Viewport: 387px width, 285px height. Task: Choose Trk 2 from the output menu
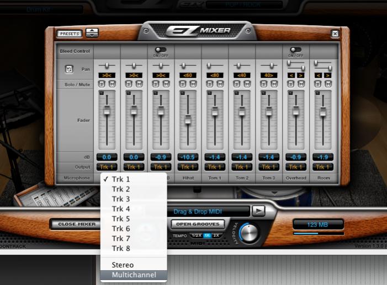click(134, 189)
